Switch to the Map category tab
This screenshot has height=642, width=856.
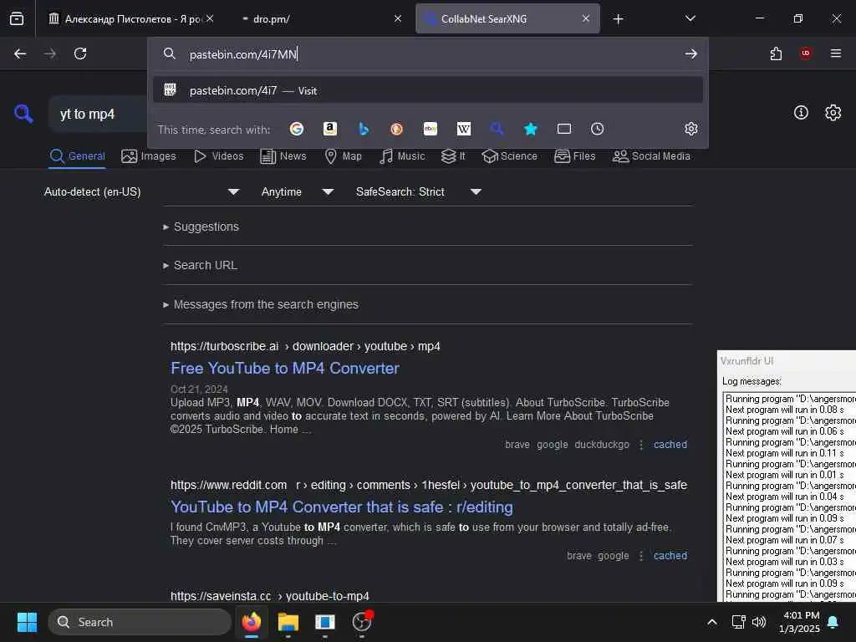344,156
